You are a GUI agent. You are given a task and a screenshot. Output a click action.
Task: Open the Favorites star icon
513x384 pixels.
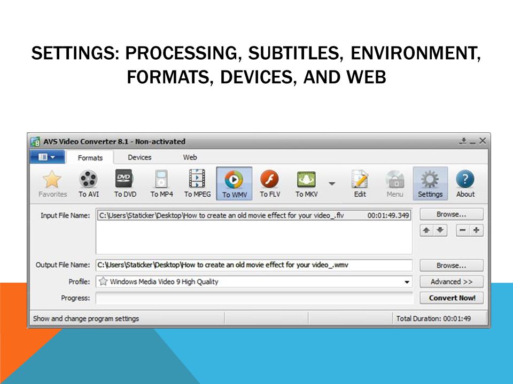click(52, 183)
